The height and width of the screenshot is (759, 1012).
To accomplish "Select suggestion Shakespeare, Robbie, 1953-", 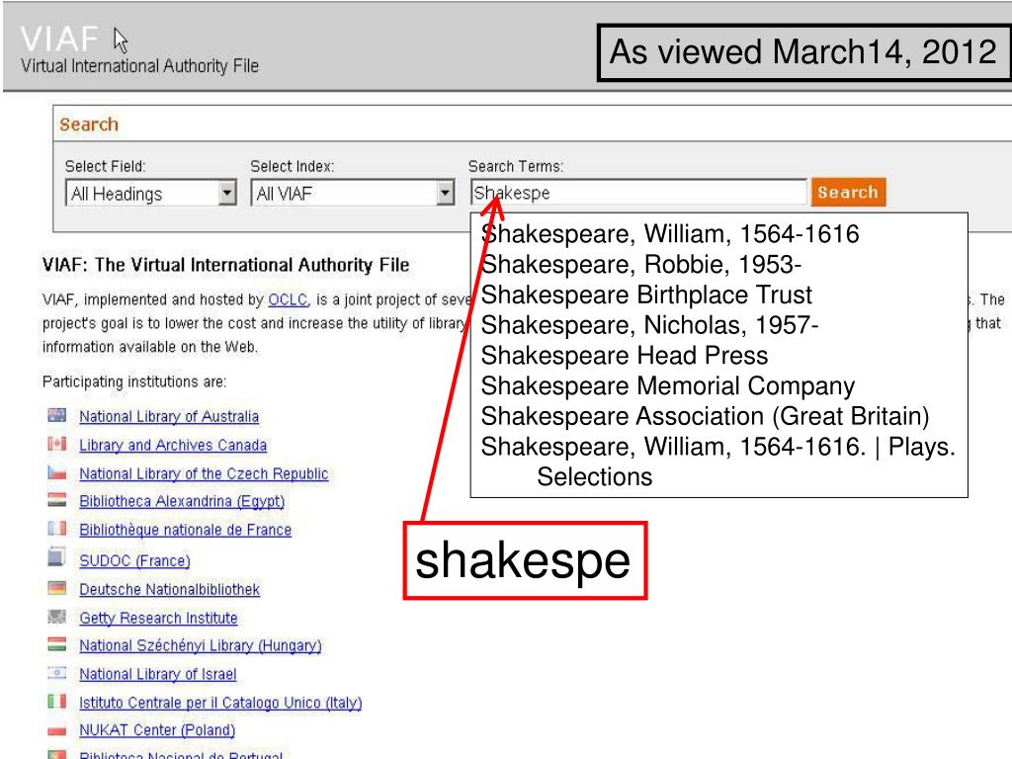I will tap(640, 264).
